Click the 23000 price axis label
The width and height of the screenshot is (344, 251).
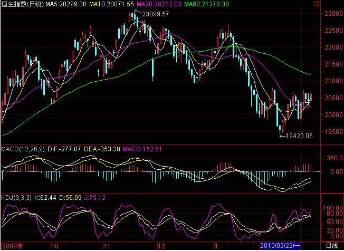point(333,14)
